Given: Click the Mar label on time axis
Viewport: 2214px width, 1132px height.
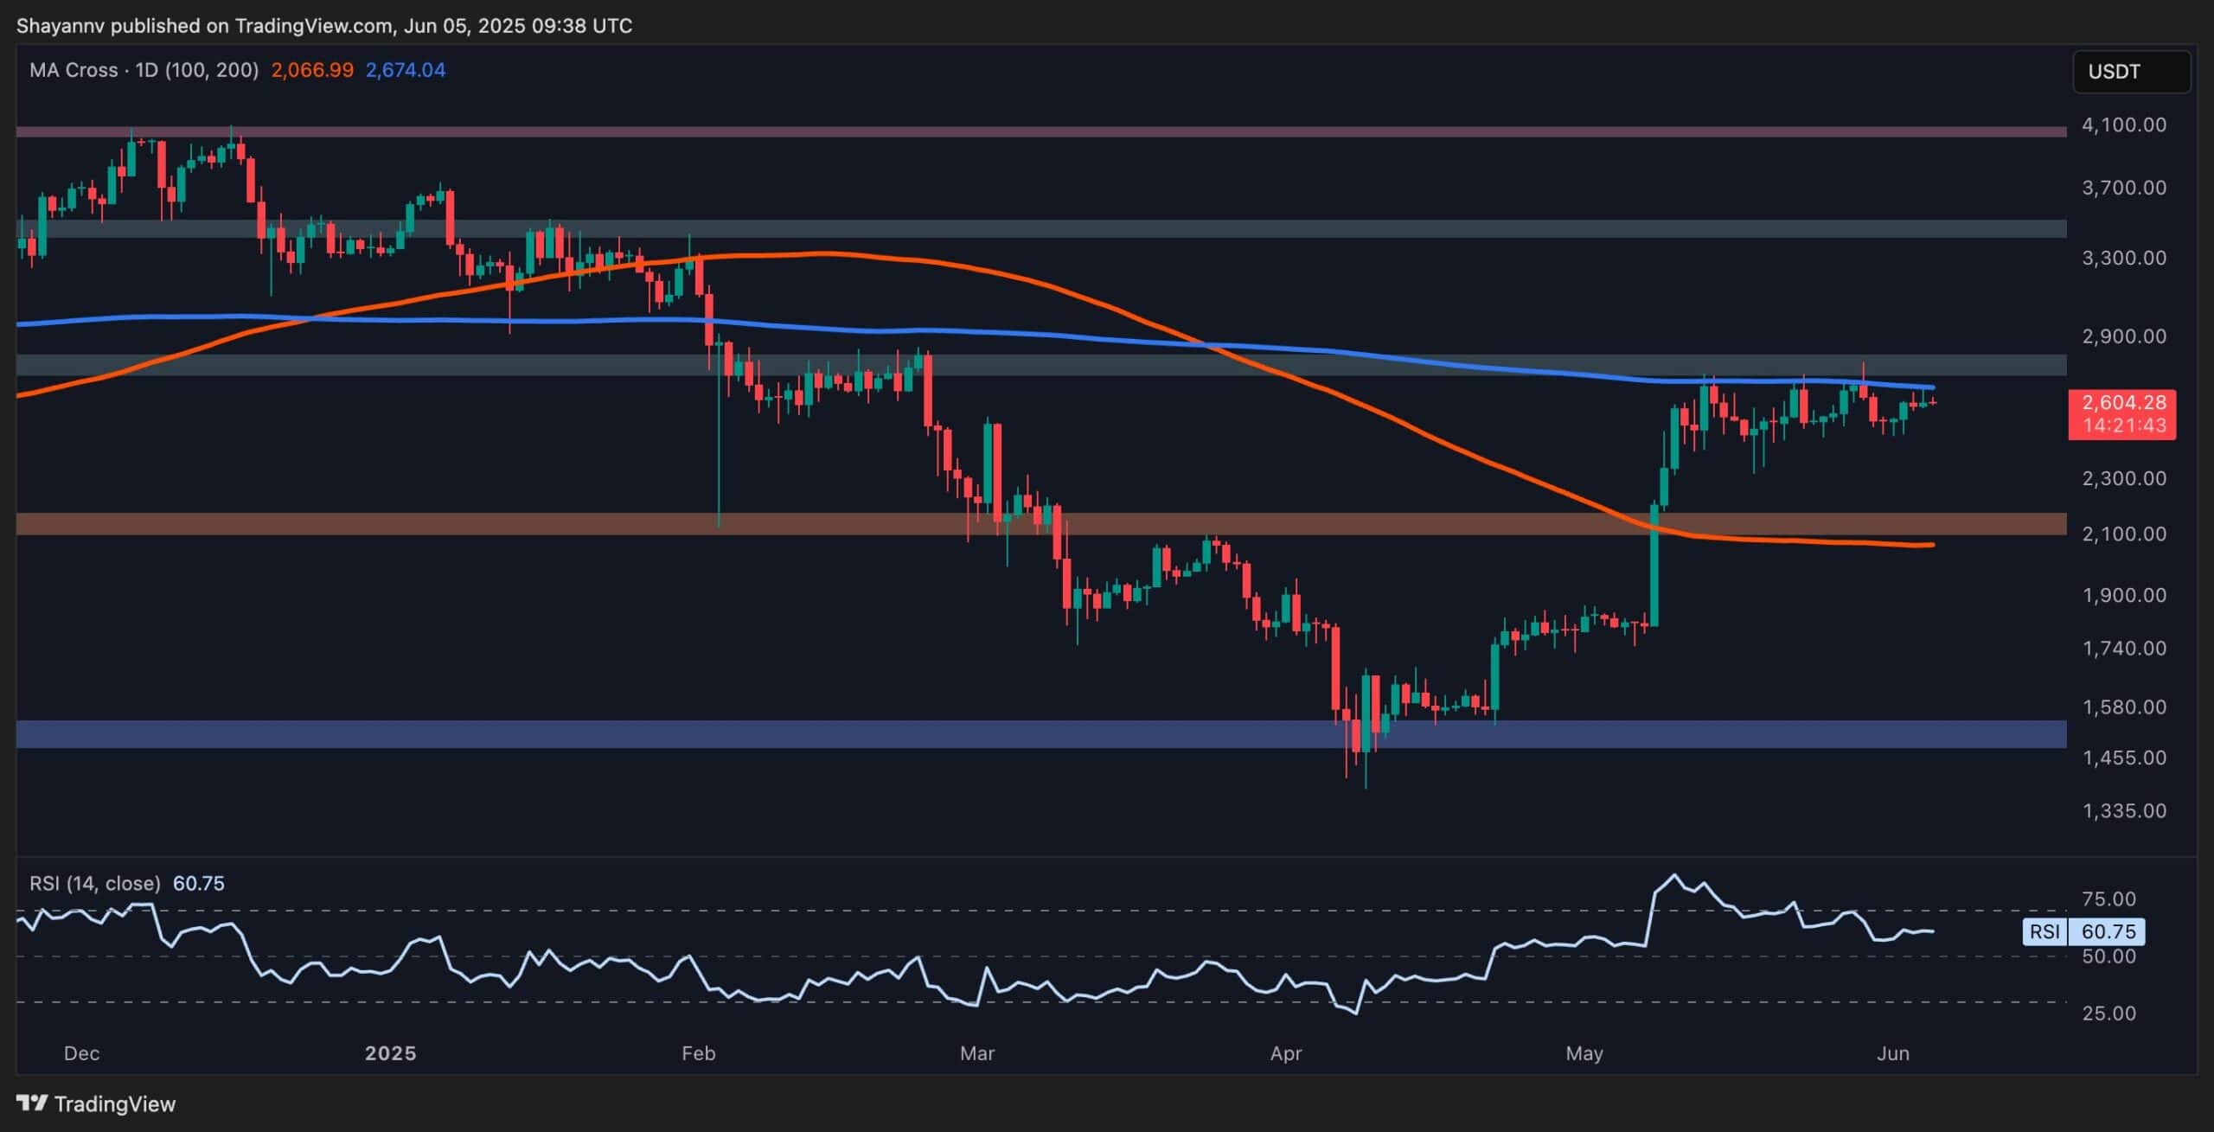Looking at the screenshot, I should pos(977,1053).
